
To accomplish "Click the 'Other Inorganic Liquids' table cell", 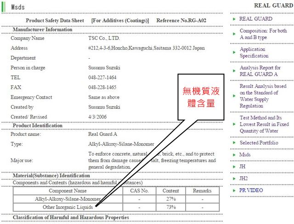I will click(x=68, y=207).
